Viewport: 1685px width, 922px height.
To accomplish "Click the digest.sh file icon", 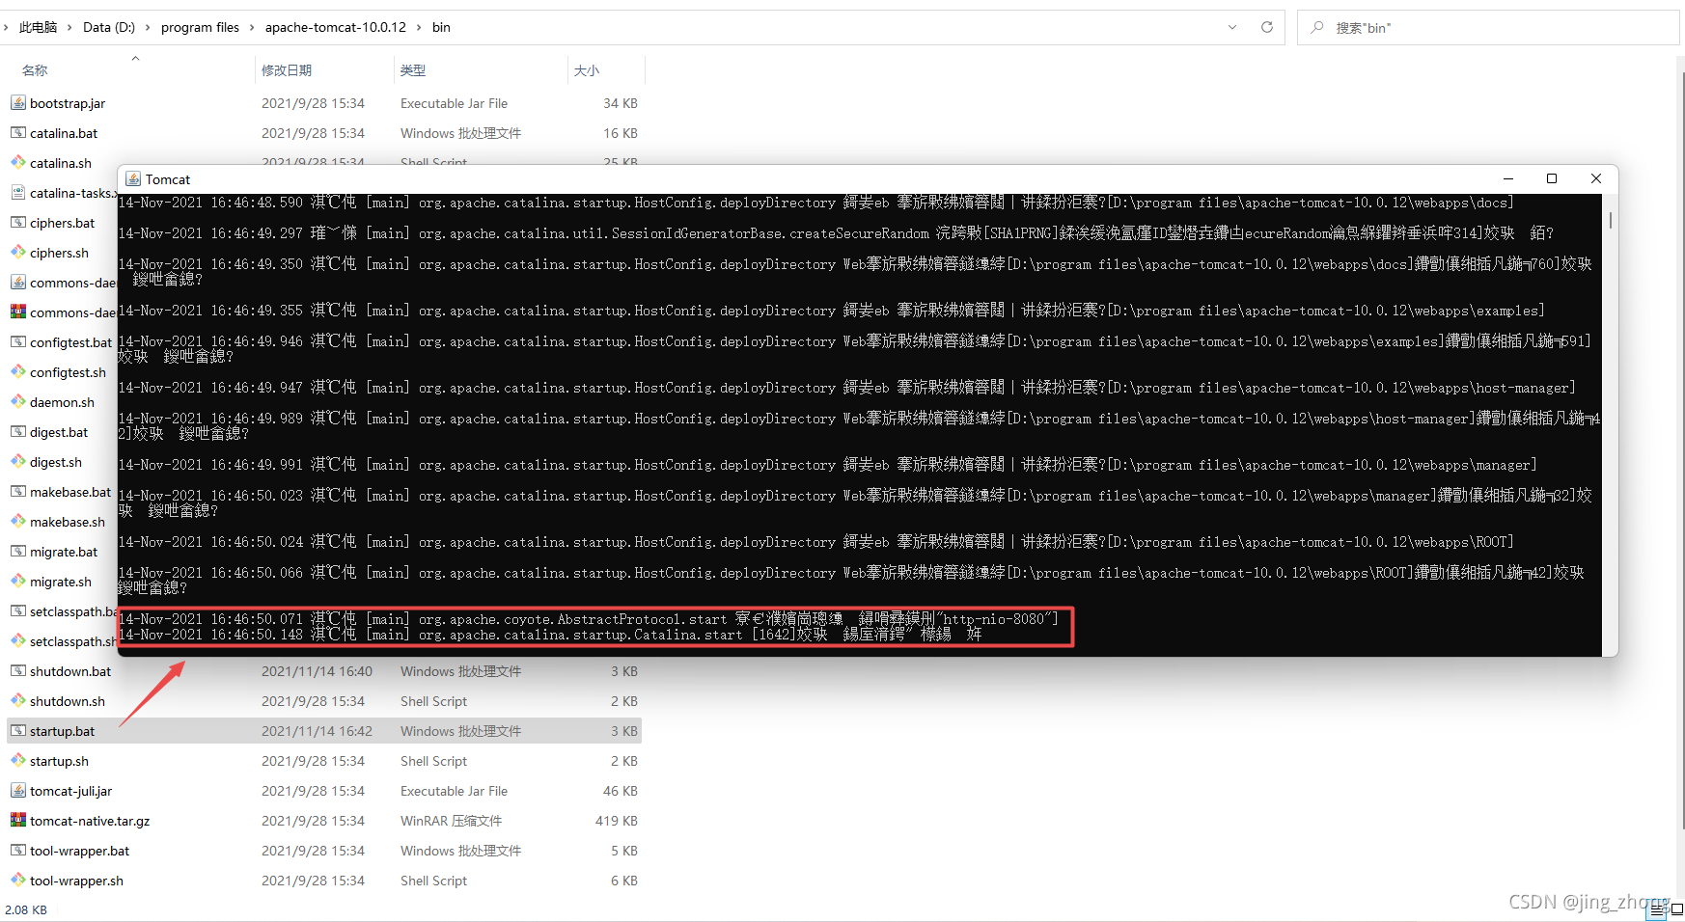I will click(x=18, y=462).
